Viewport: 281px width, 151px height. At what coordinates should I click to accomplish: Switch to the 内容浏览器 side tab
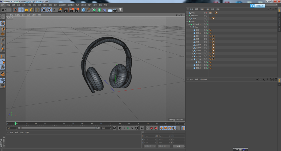[x=279, y=22]
